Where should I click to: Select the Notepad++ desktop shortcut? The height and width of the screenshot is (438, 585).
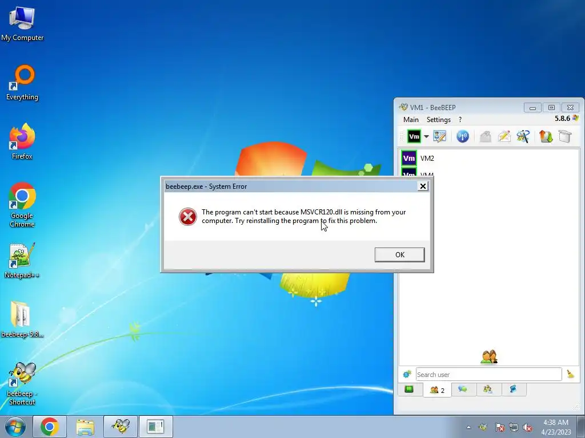click(22, 260)
